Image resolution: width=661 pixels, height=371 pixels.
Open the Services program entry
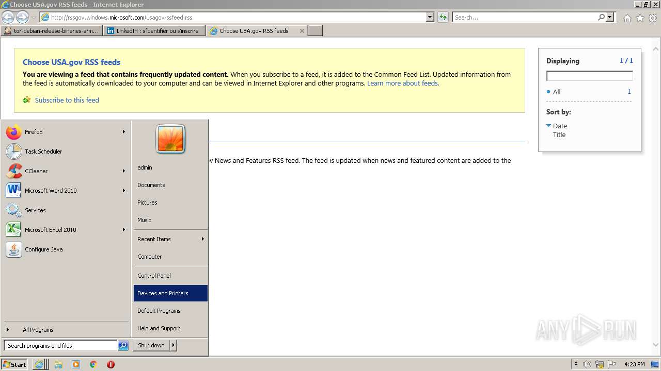(66, 210)
